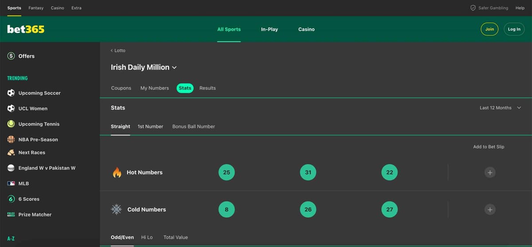Viewport: 532px width, 247px height.
Task: Click the Cold Numbers snowflake icon
Action: [117, 209]
